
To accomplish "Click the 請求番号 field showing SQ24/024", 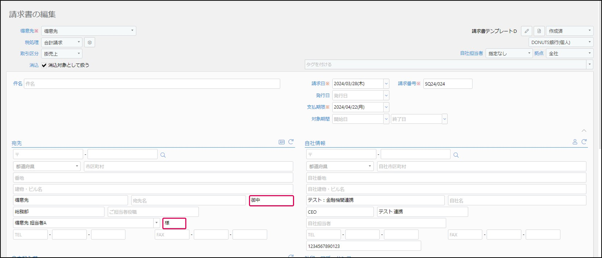I will [x=447, y=84].
